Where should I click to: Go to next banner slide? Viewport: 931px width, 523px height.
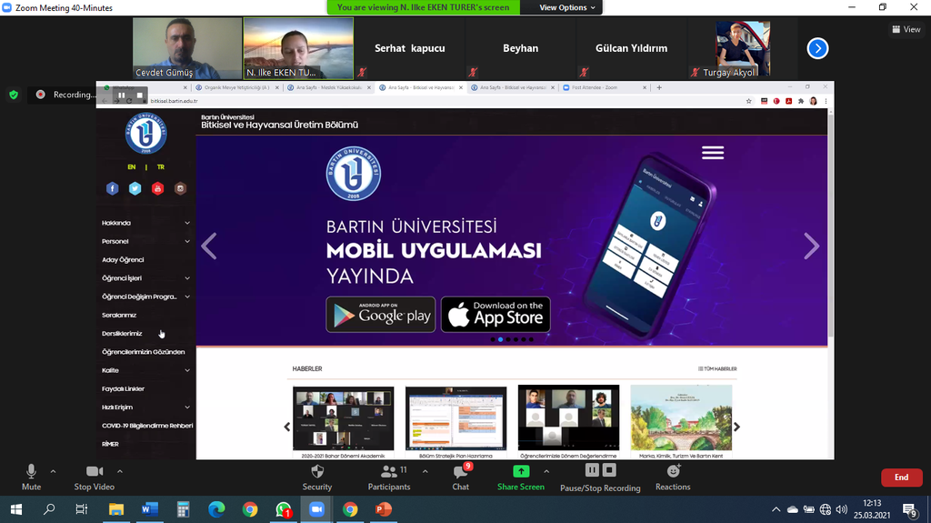[811, 246]
